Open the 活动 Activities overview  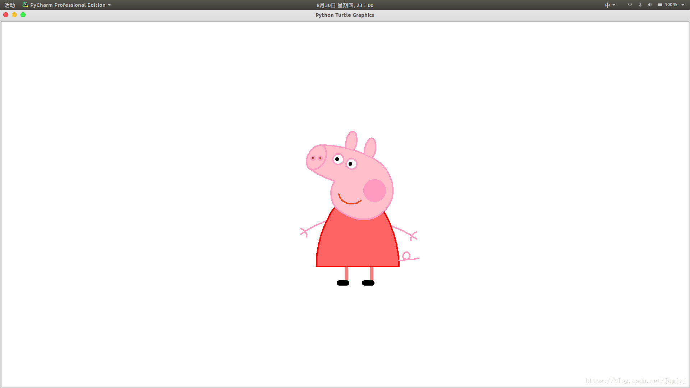pos(10,5)
